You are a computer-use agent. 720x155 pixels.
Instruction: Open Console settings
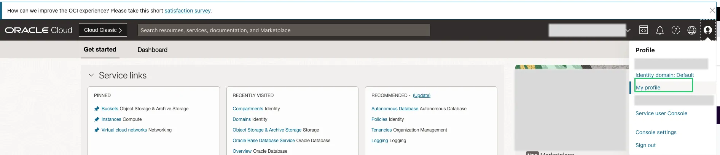coord(656,132)
